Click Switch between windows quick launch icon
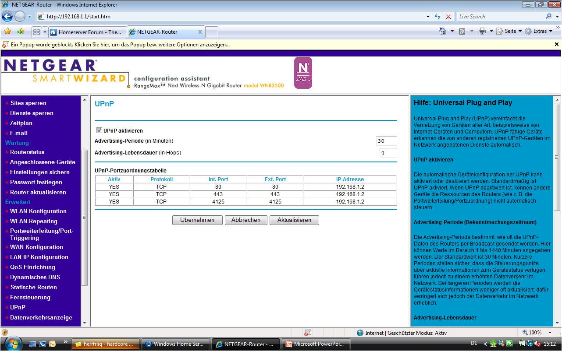The image size is (562, 351). [x=43, y=344]
